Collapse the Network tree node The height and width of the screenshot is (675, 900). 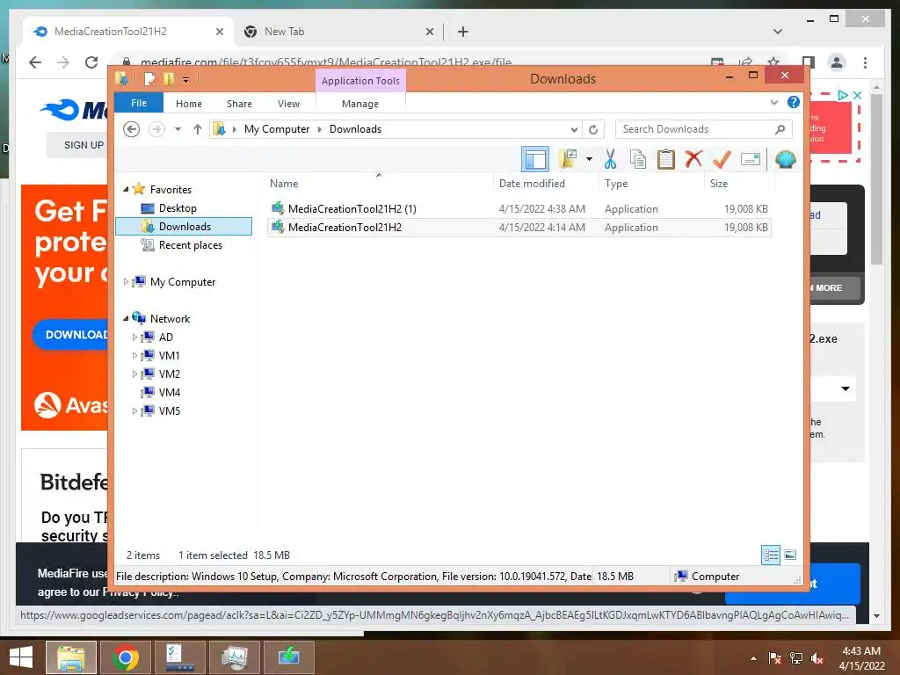pyautogui.click(x=126, y=318)
